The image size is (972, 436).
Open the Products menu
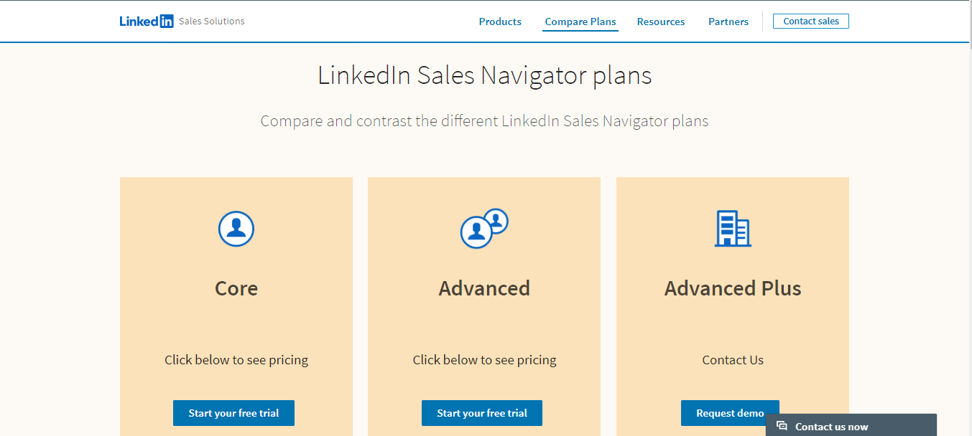point(499,21)
